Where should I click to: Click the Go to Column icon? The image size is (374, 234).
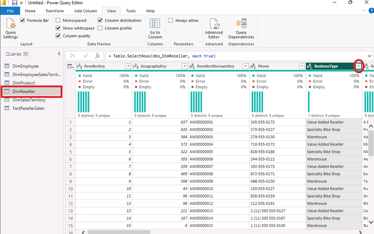coord(155,23)
